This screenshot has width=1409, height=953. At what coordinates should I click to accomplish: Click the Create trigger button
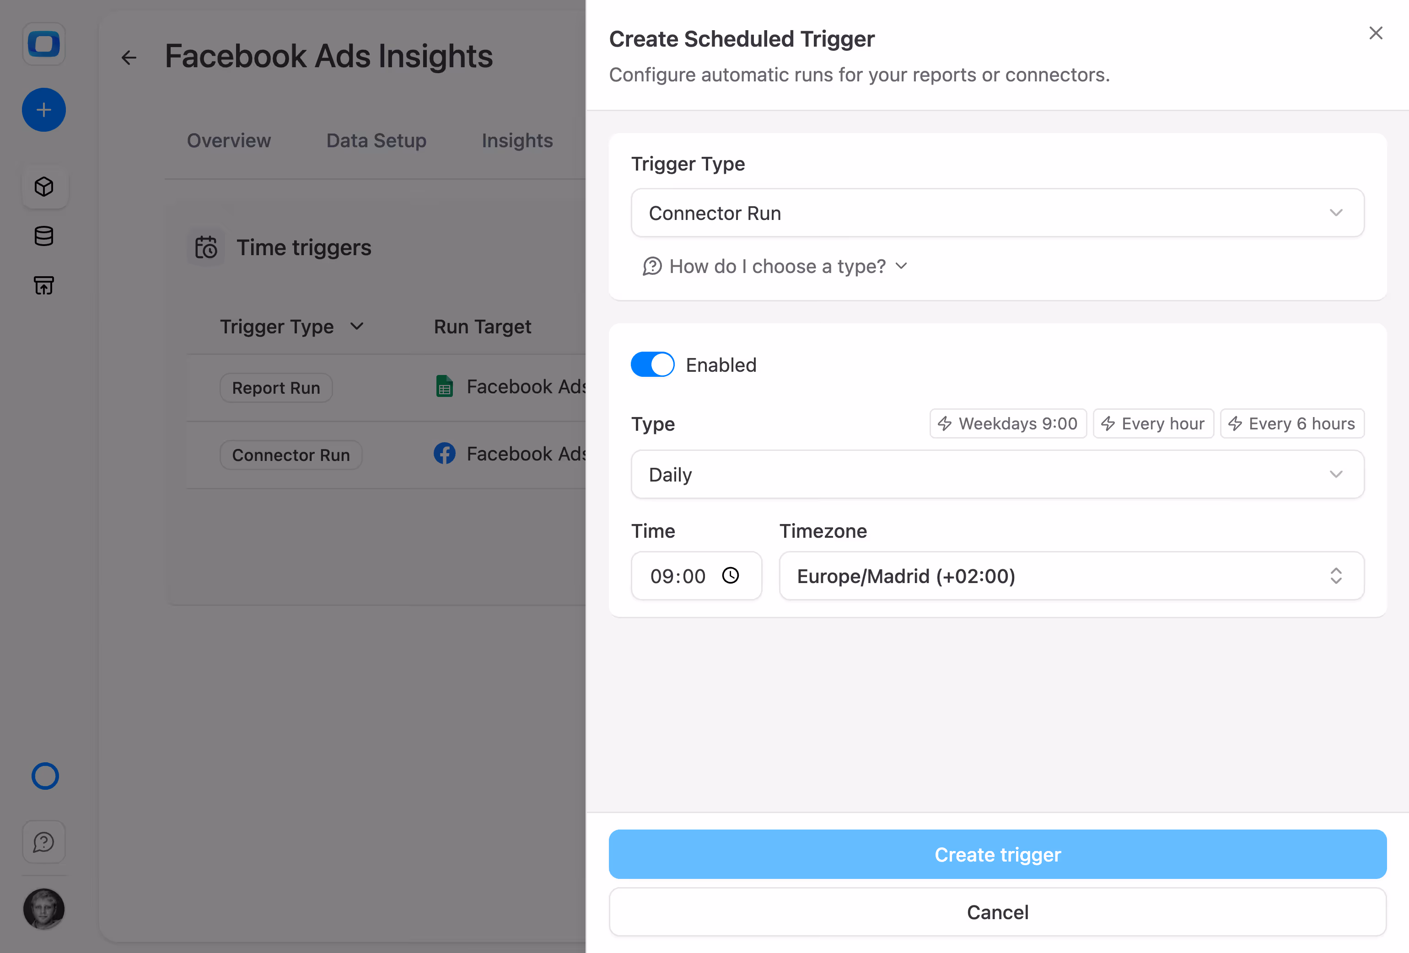click(x=997, y=854)
